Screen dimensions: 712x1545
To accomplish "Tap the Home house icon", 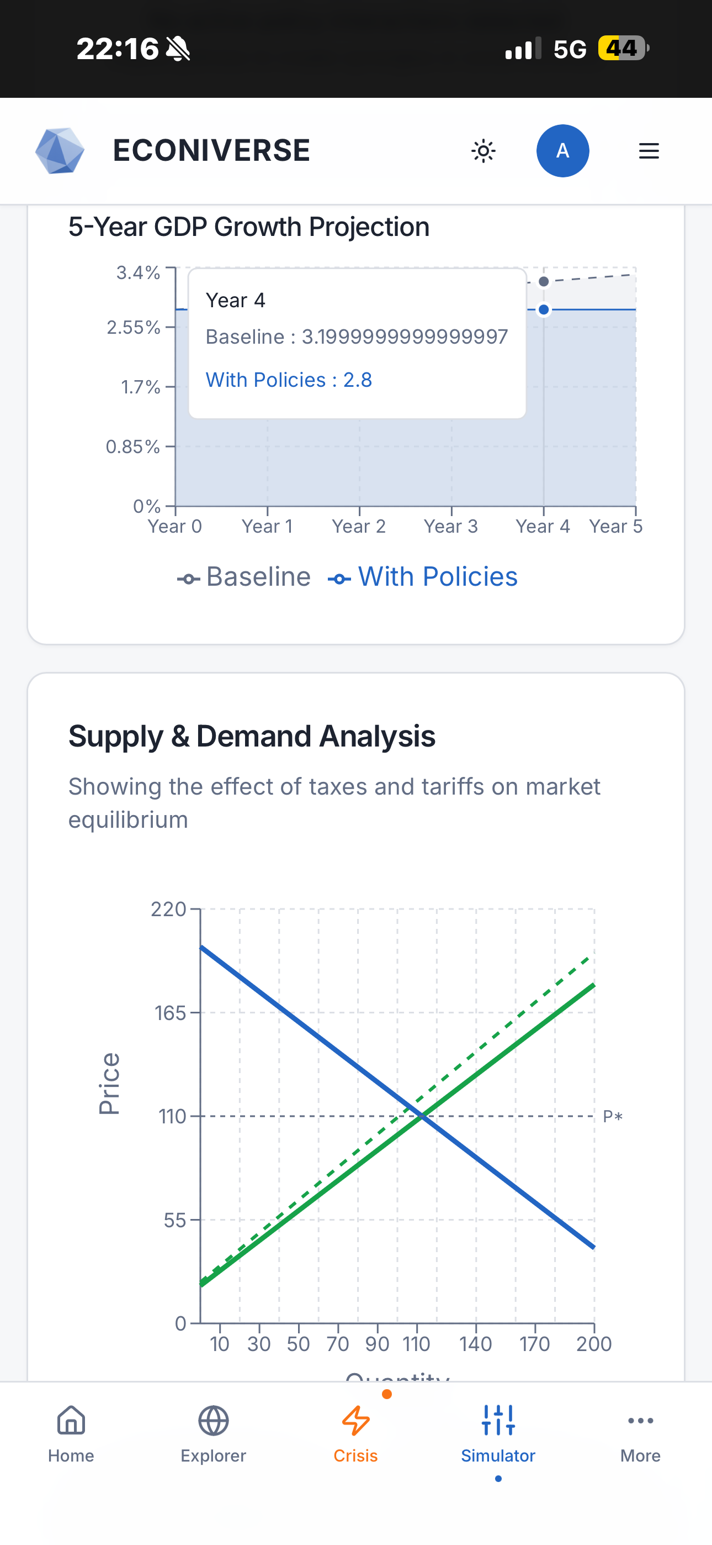I will (x=70, y=1421).
